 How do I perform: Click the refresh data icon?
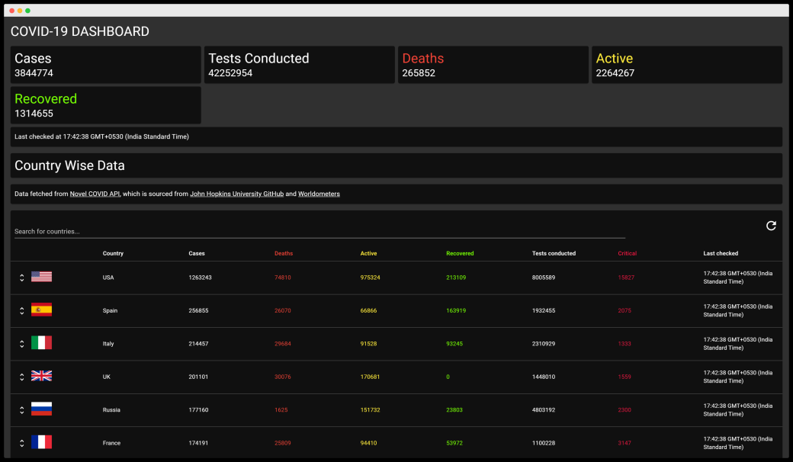771,226
